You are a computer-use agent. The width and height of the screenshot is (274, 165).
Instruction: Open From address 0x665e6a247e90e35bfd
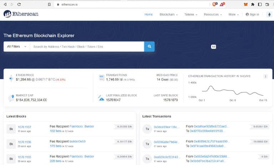212,156
